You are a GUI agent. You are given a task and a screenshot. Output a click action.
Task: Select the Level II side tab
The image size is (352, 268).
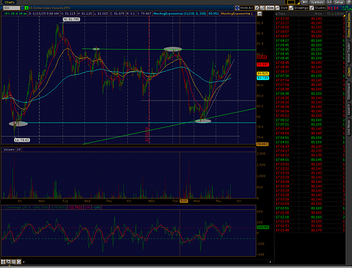(x=349, y=109)
